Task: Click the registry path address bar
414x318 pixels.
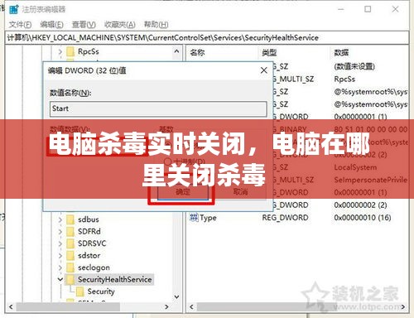Action: (x=207, y=37)
